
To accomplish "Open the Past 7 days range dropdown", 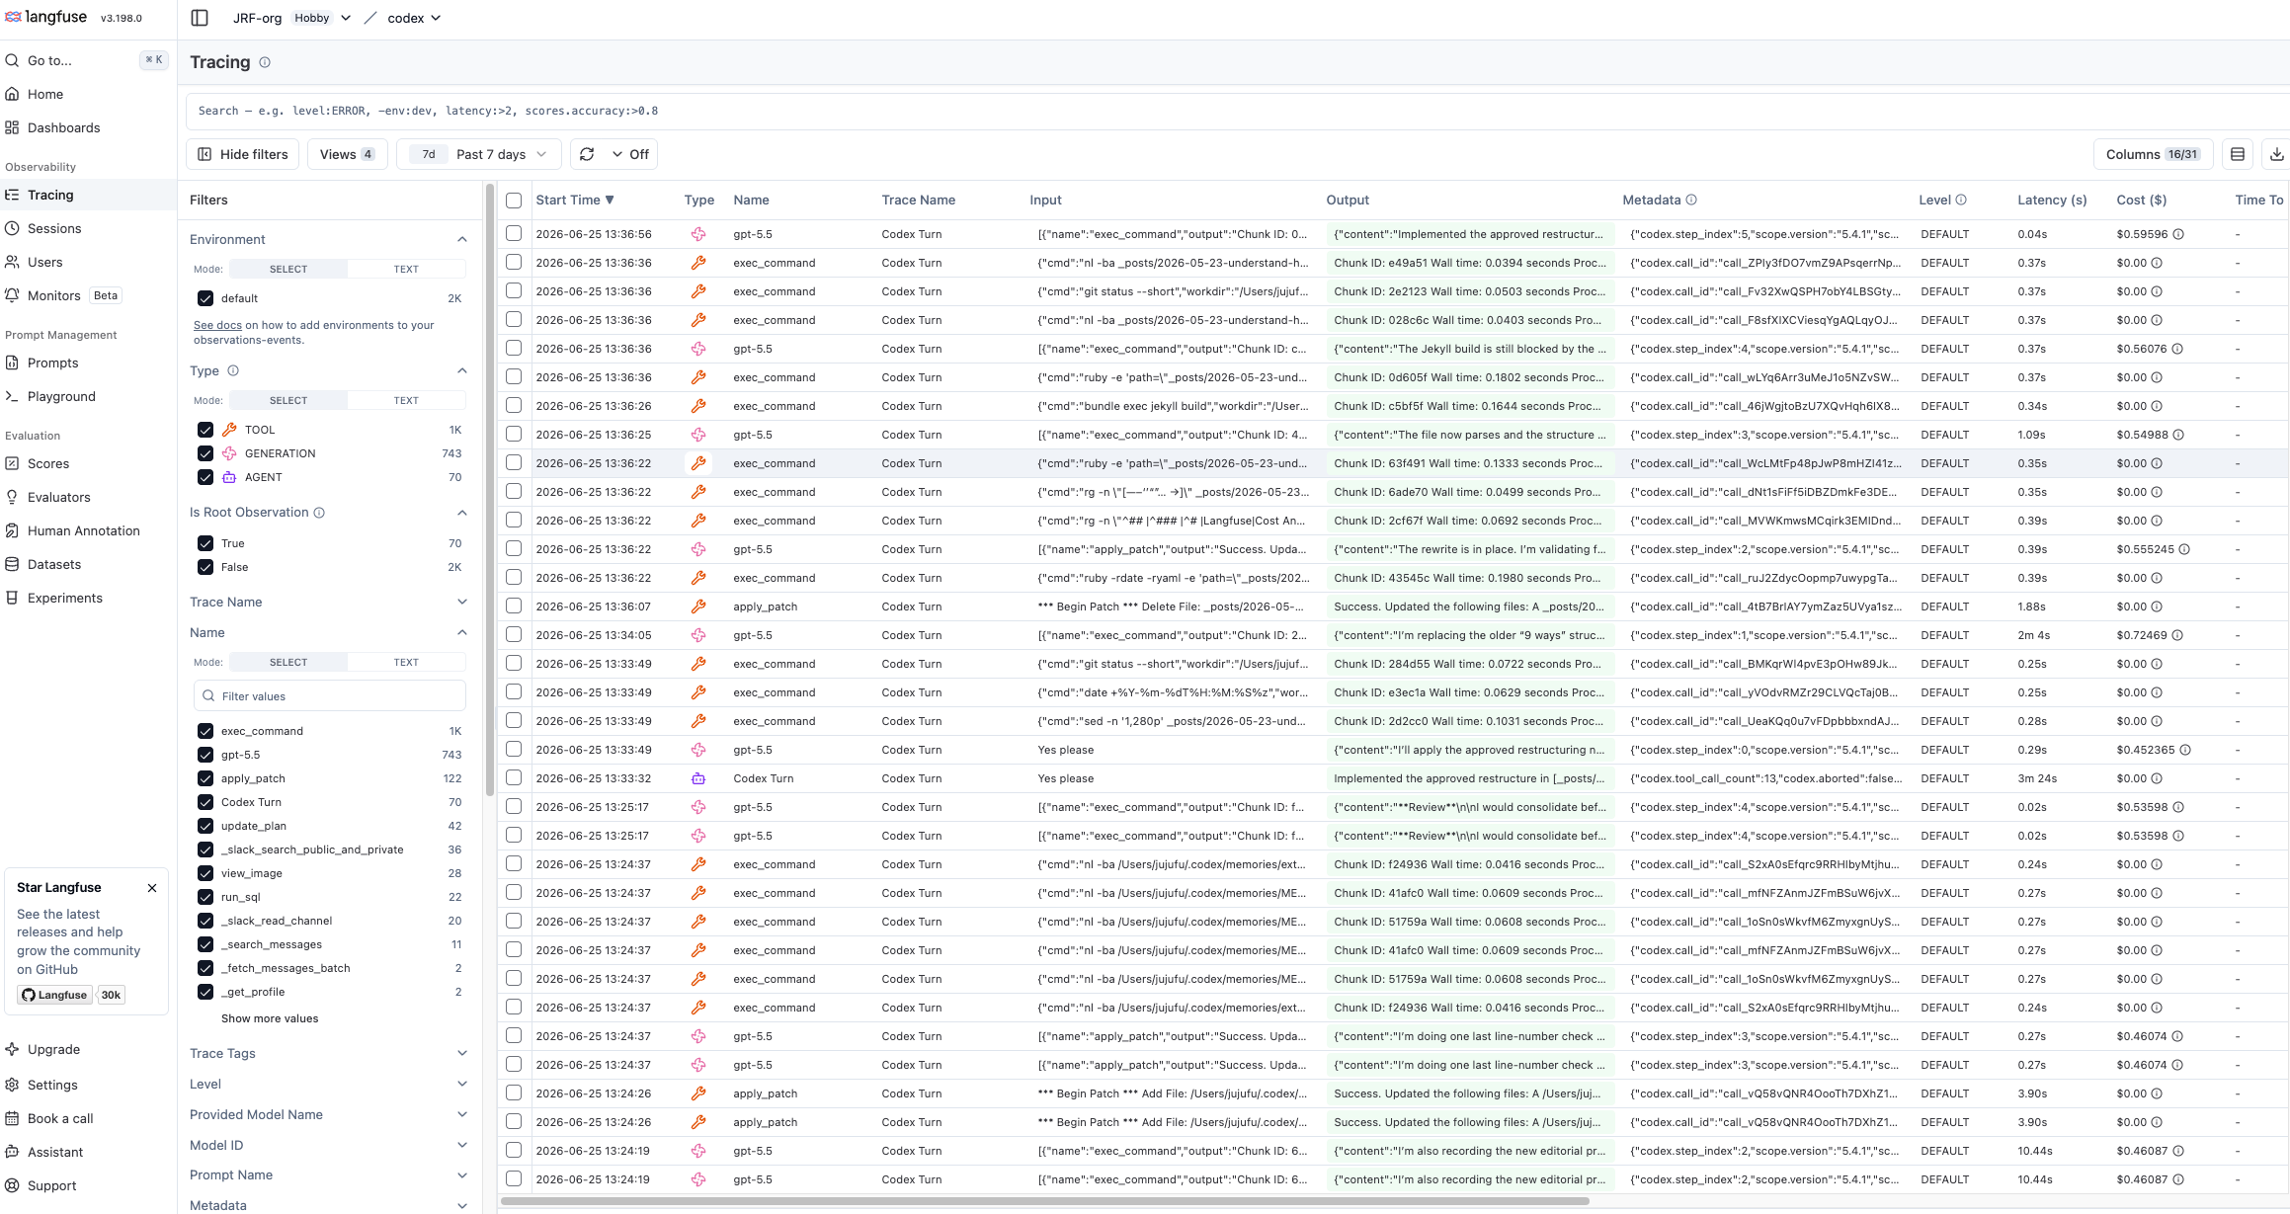I will tap(479, 154).
